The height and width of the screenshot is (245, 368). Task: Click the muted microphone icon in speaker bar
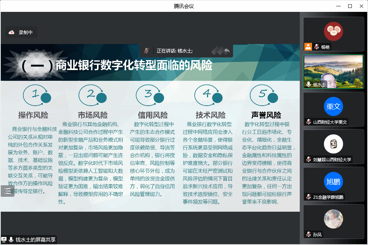coord(146,51)
